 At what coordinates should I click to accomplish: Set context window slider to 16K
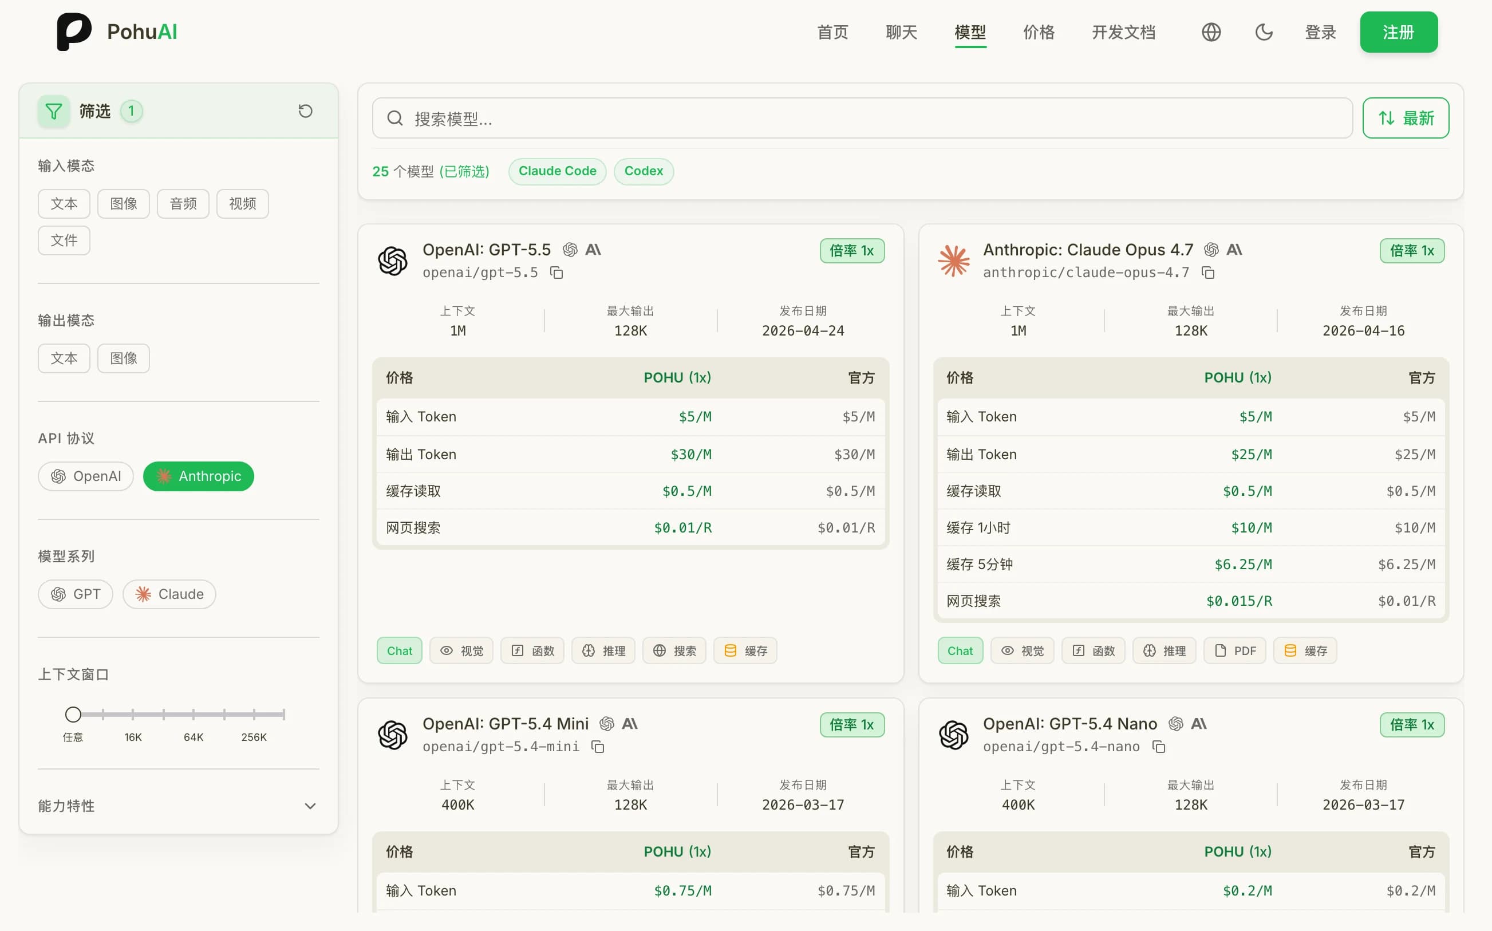tap(133, 714)
